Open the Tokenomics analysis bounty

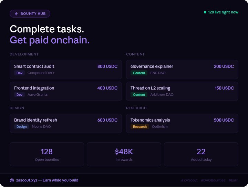182,123
